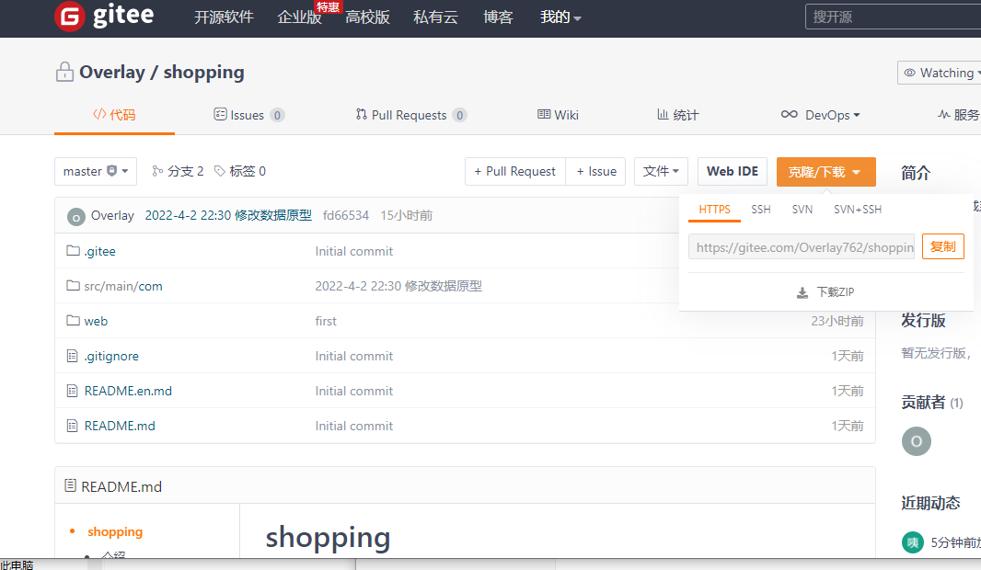Viewport: 981px width, 570px height.
Task: Open 博客 in the top navigation
Action: 498,17
